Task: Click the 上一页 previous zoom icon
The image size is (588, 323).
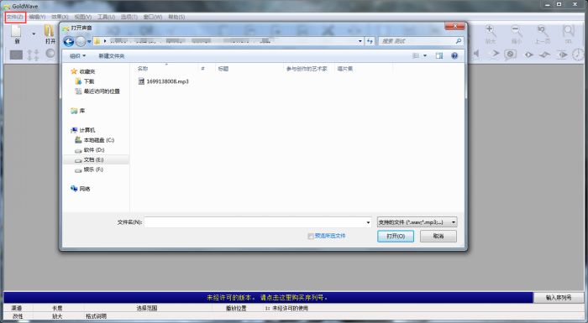Action: tap(543, 34)
